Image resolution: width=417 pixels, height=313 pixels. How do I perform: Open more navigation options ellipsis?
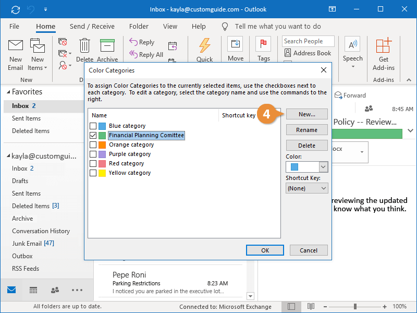tap(77, 290)
